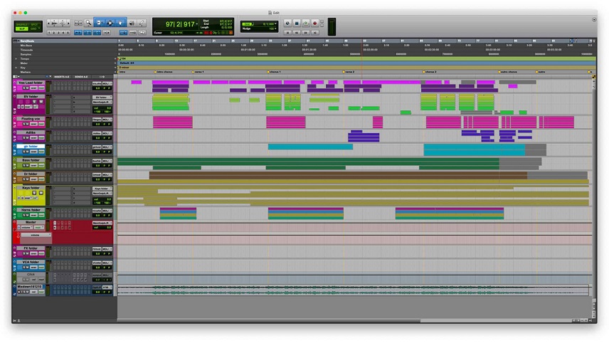Screen dimensions: 609x343
Task: Click the Rewind transport button
Action: (297, 33)
